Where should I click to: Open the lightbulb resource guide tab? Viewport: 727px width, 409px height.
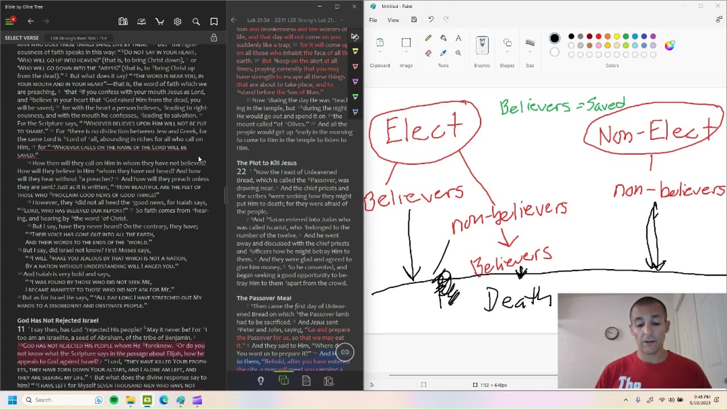coord(261,381)
